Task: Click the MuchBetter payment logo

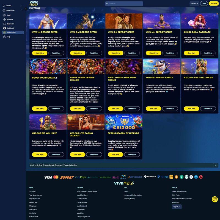Action: (x=150, y=177)
